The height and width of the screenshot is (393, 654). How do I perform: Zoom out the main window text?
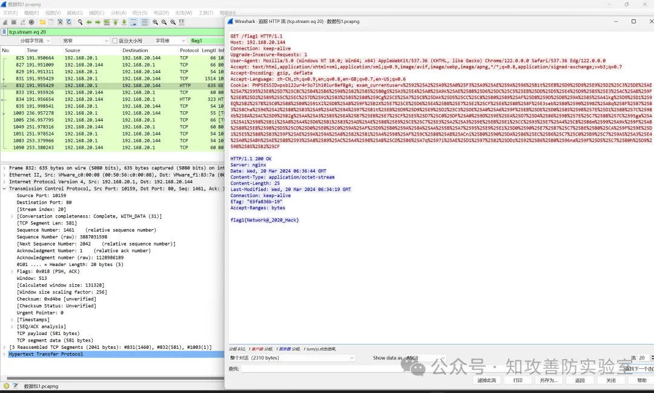point(164,22)
